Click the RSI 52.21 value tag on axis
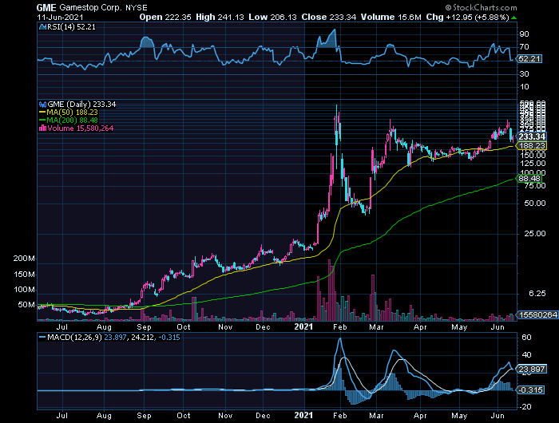Viewport: 559px width, 423px height. 529,59
